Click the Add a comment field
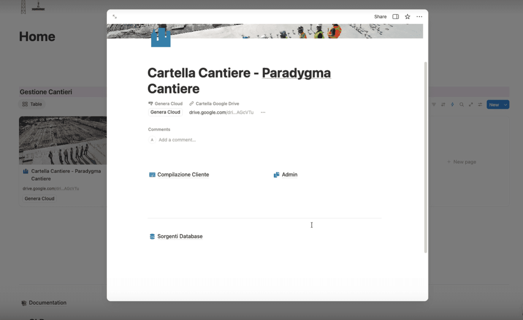Viewport: 523px width, 320px height. 177,140
